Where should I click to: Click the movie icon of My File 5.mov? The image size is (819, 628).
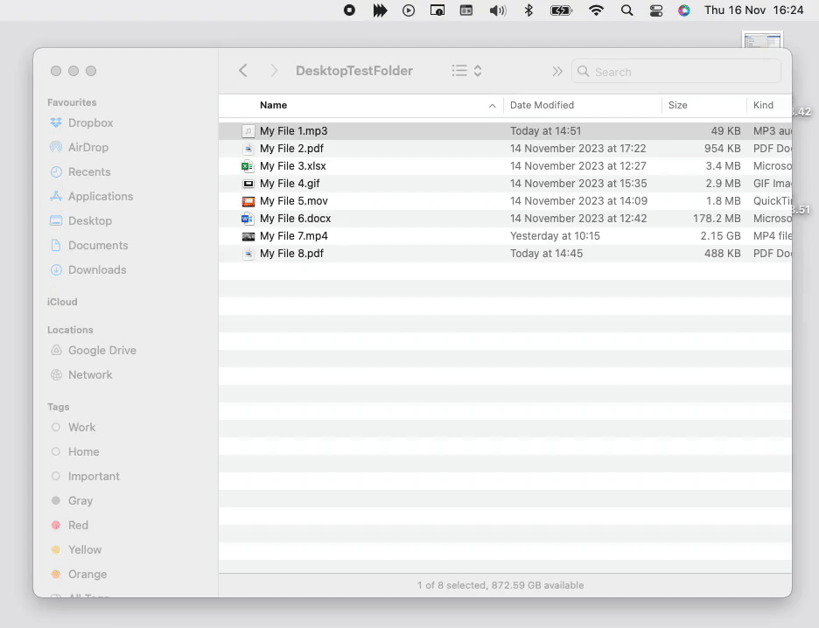[x=248, y=201]
